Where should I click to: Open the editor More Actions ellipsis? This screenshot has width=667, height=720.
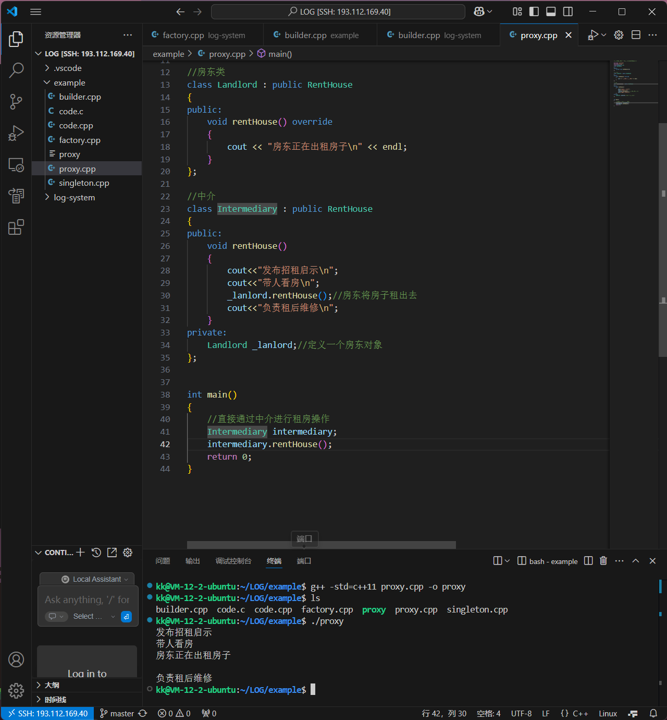click(x=652, y=35)
